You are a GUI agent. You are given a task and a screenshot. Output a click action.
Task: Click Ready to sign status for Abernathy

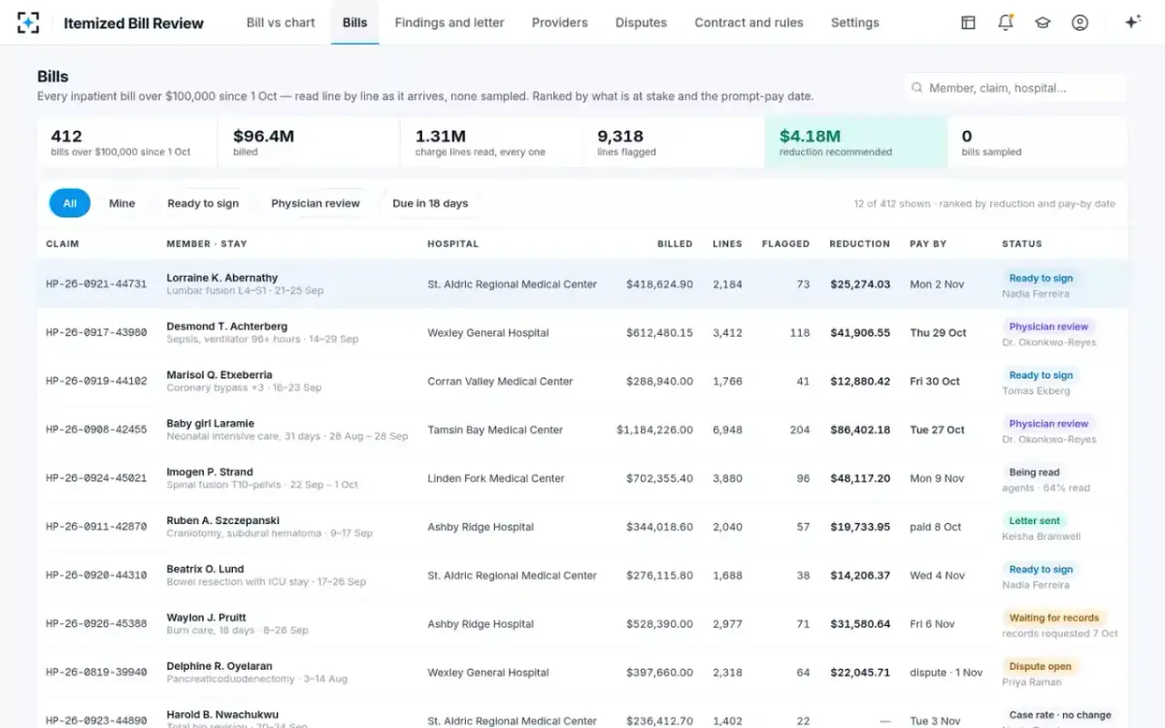coord(1041,278)
